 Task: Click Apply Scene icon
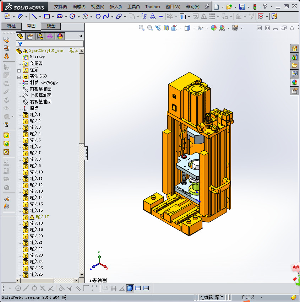click(x=222, y=28)
